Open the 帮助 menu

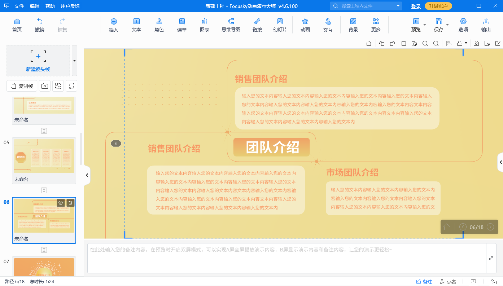pyautogui.click(x=50, y=6)
